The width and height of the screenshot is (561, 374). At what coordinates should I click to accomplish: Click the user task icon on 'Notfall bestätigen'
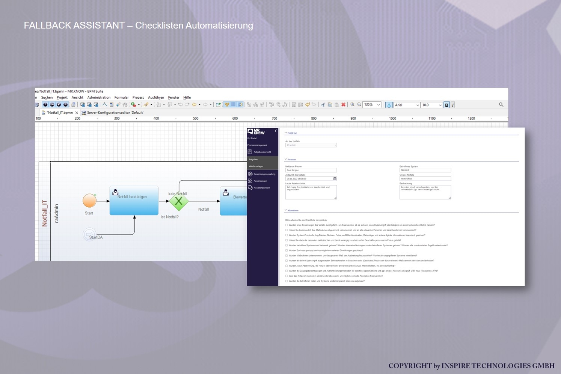click(115, 192)
